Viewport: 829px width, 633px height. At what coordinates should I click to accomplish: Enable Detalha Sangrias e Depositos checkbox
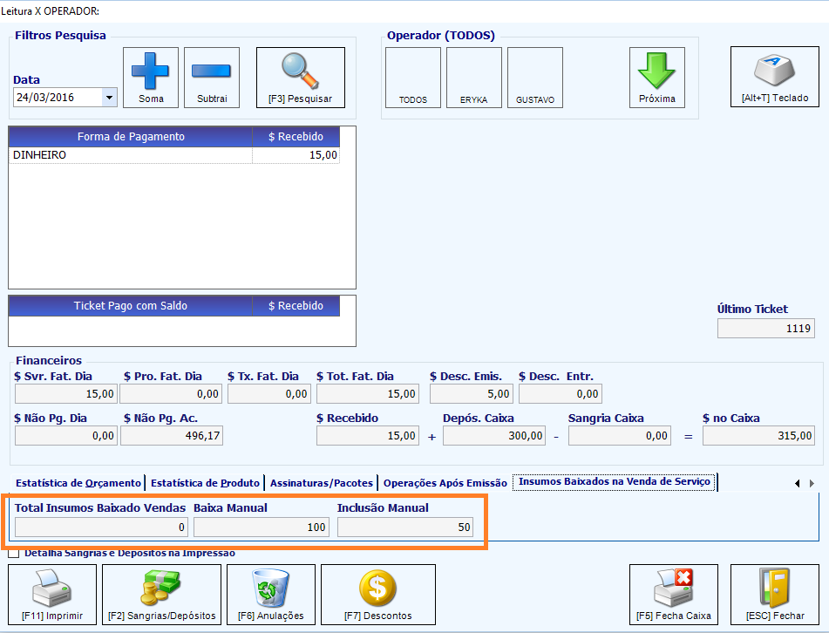(14, 554)
